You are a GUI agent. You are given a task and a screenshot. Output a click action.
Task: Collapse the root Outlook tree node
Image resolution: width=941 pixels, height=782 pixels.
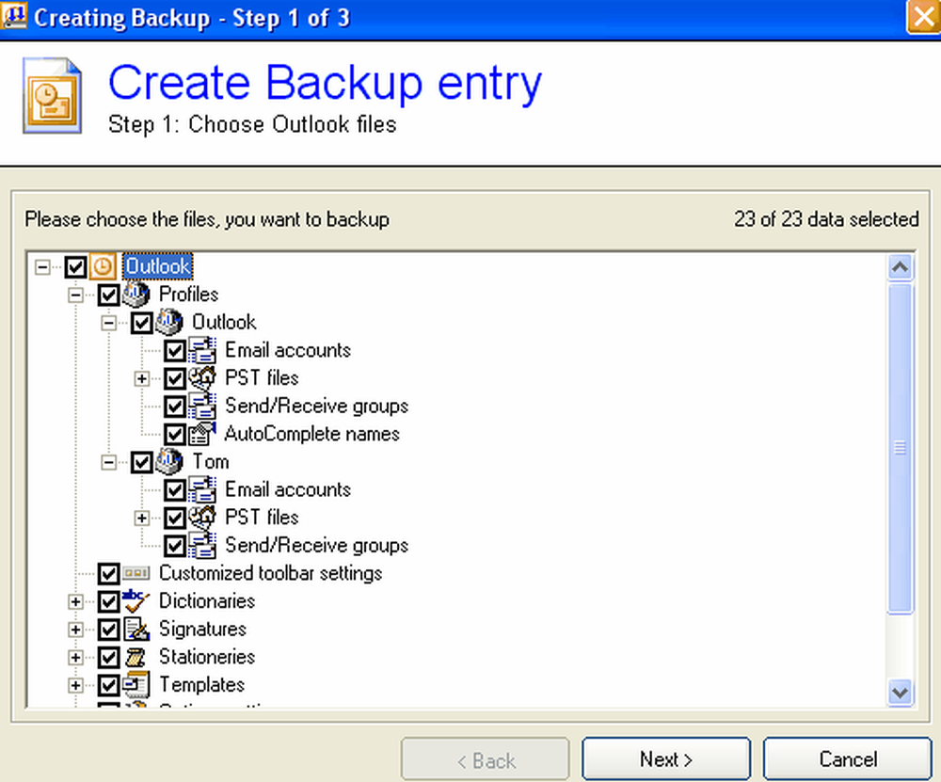42,267
